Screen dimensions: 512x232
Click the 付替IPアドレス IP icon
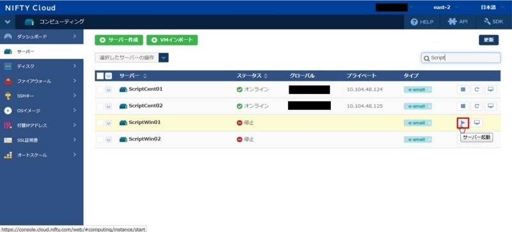(x=8, y=125)
